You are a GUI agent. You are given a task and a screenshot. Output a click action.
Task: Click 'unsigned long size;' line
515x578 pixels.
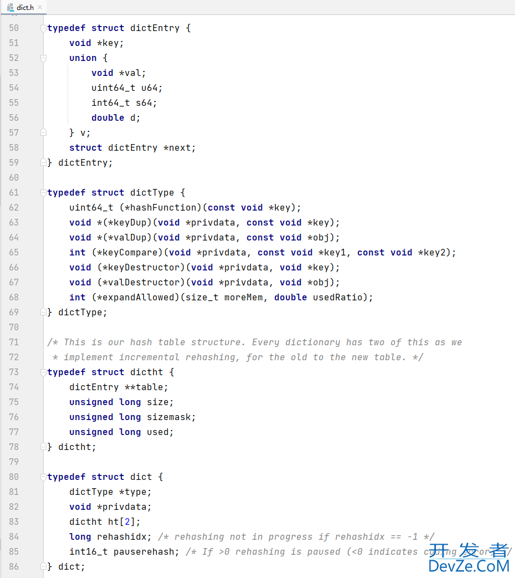[122, 402]
